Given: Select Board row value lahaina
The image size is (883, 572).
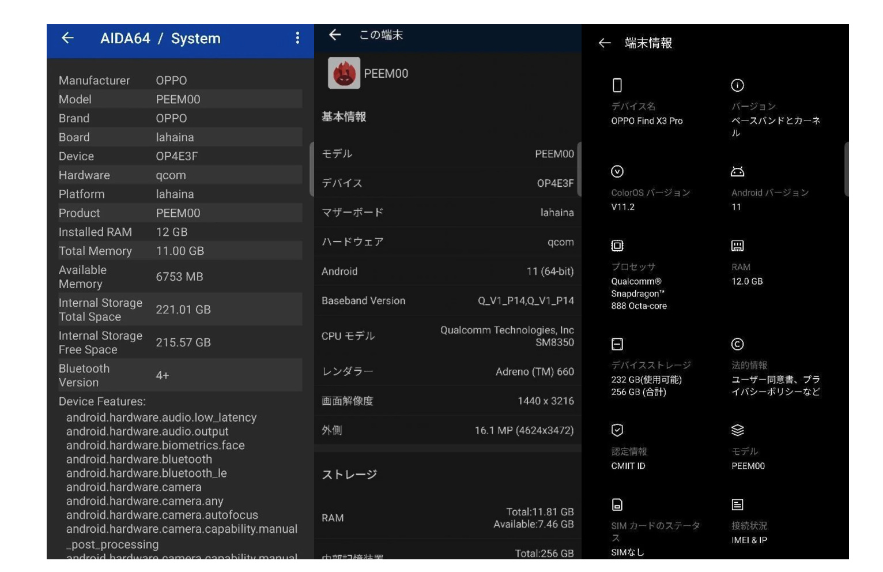Looking at the screenshot, I should click(x=175, y=138).
